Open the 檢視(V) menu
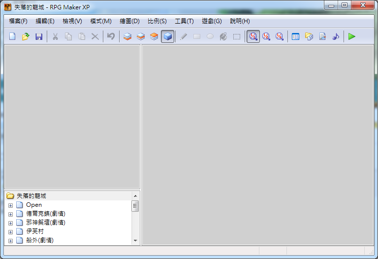378x259 pixels. point(72,21)
